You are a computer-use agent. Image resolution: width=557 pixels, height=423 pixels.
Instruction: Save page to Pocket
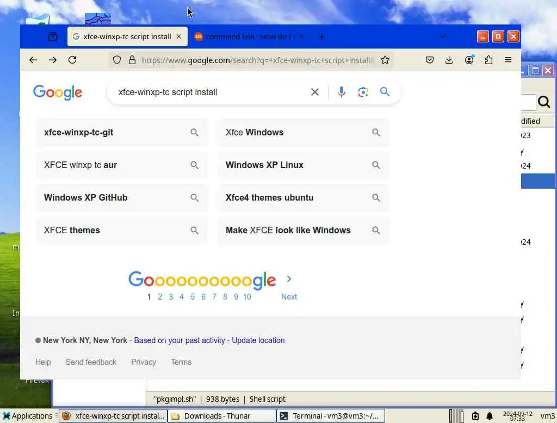[x=430, y=60]
